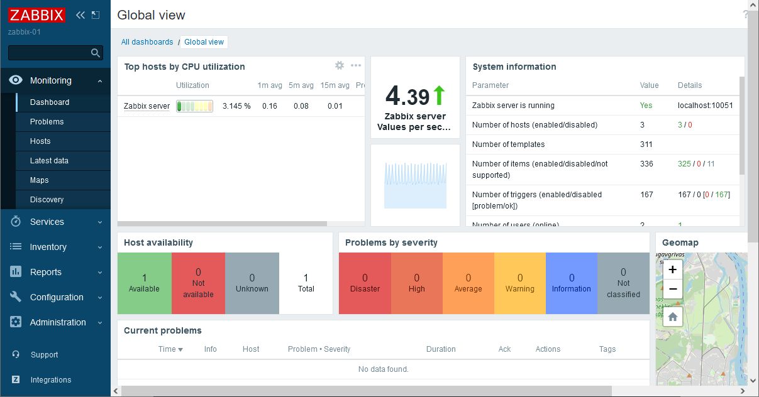Click the green up arrow indicator
The width and height of the screenshot is (759, 397).
tap(439, 95)
